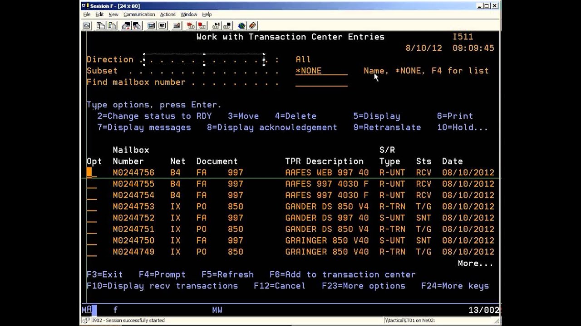Click the Opt field for mailbox M0244752
581x326 pixels.
click(x=92, y=218)
